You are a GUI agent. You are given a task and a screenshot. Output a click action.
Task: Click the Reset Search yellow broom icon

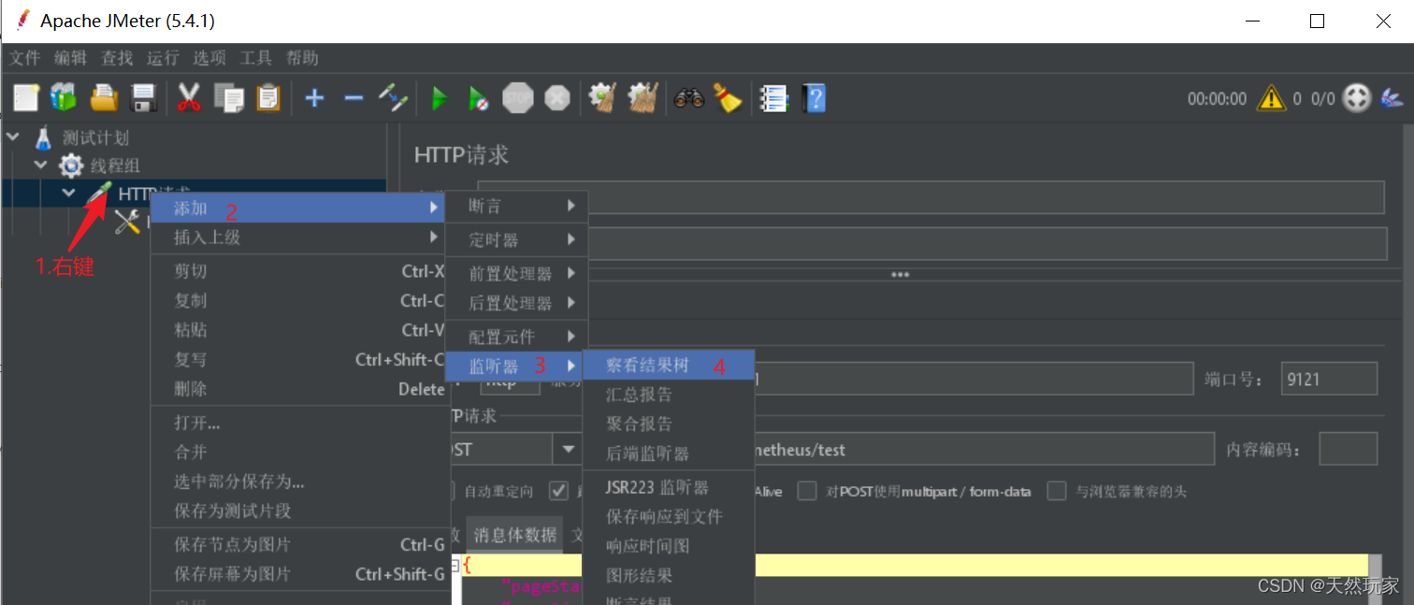[727, 97]
